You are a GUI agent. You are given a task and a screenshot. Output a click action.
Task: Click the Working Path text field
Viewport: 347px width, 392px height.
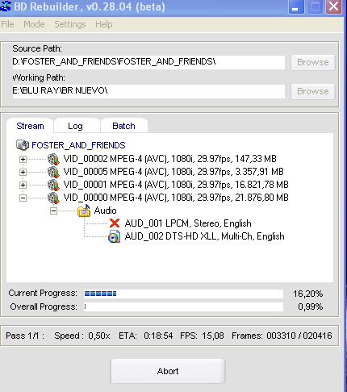tap(148, 91)
